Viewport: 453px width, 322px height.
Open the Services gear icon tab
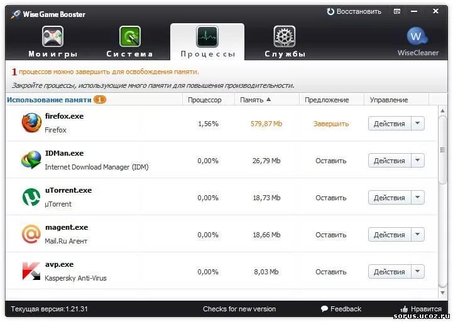tap(284, 36)
